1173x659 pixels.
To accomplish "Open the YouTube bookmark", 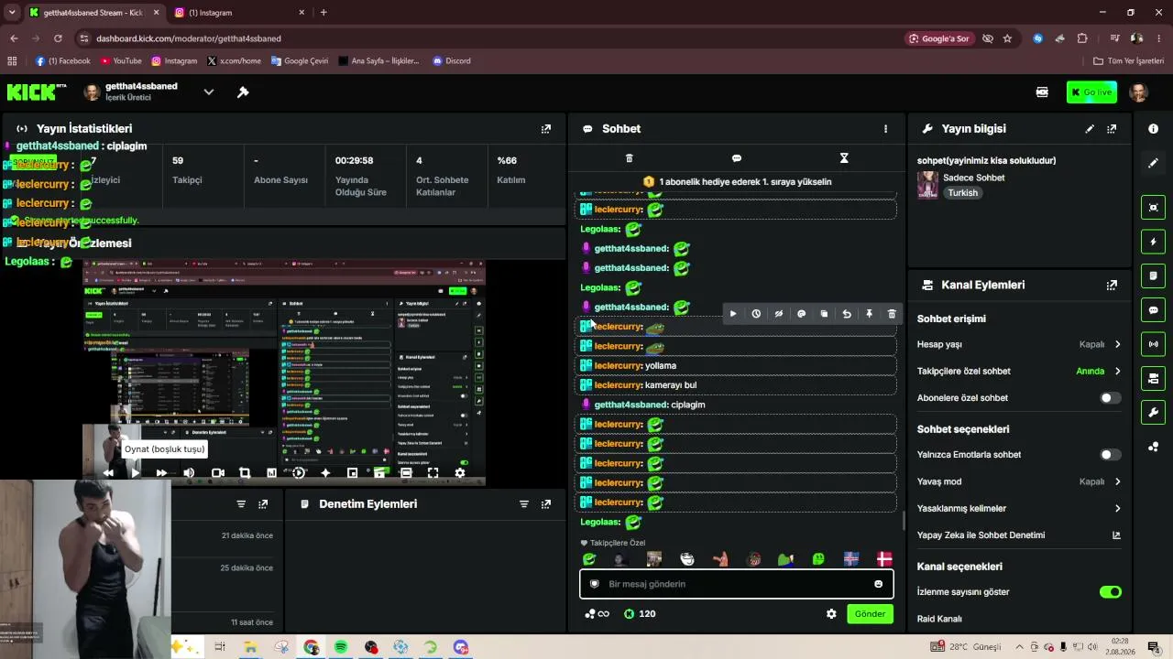I will tap(121, 61).
